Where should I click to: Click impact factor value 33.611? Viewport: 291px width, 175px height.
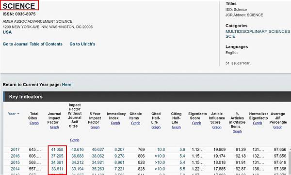click(57, 169)
